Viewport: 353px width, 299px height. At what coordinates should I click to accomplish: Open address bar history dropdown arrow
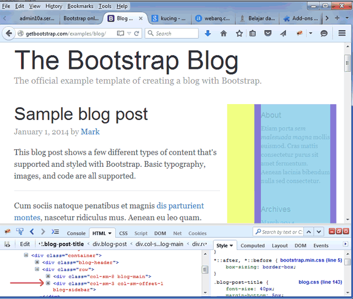click(129, 34)
